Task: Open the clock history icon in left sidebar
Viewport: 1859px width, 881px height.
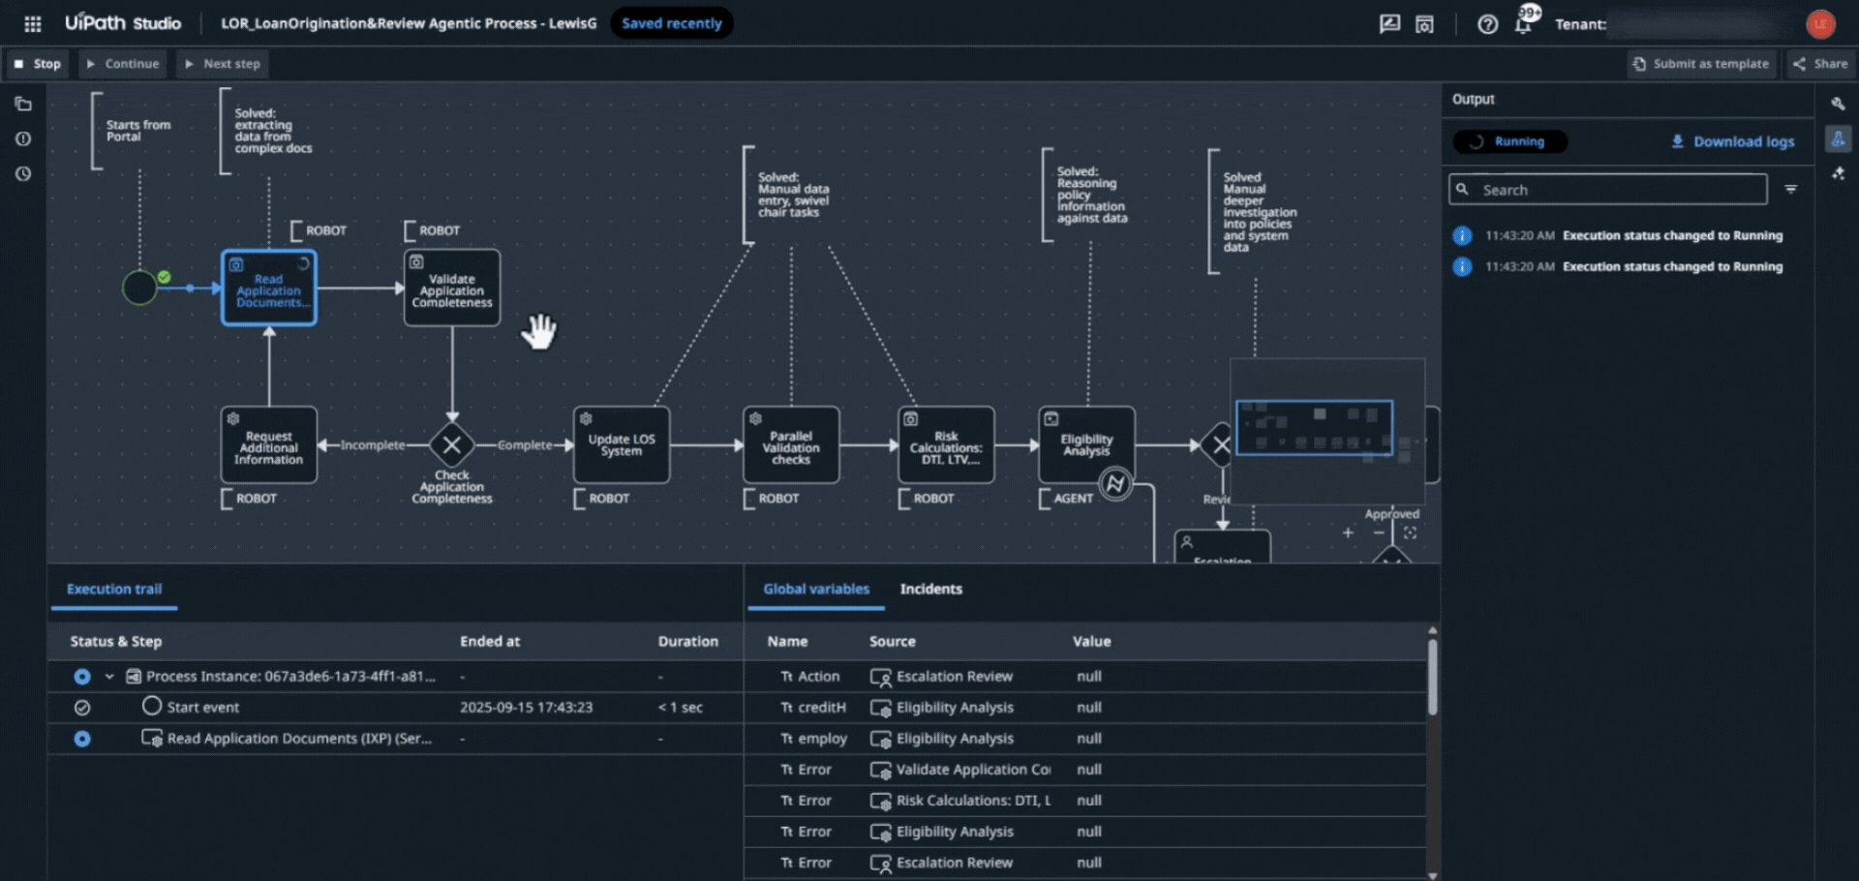Action: tap(23, 174)
